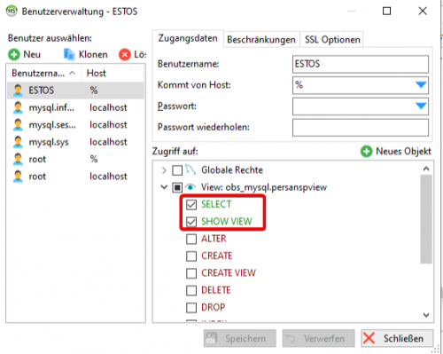Screen dimensions: 443x354
Task: Switch to the Beschränkungen tab
Action: click(x=261, y=40)
